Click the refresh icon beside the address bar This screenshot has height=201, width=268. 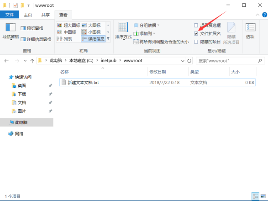[189, 61]
